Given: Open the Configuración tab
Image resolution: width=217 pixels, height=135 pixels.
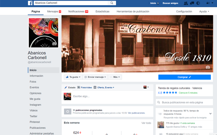Looking at the screenshot, I should (x=184, y=11).
